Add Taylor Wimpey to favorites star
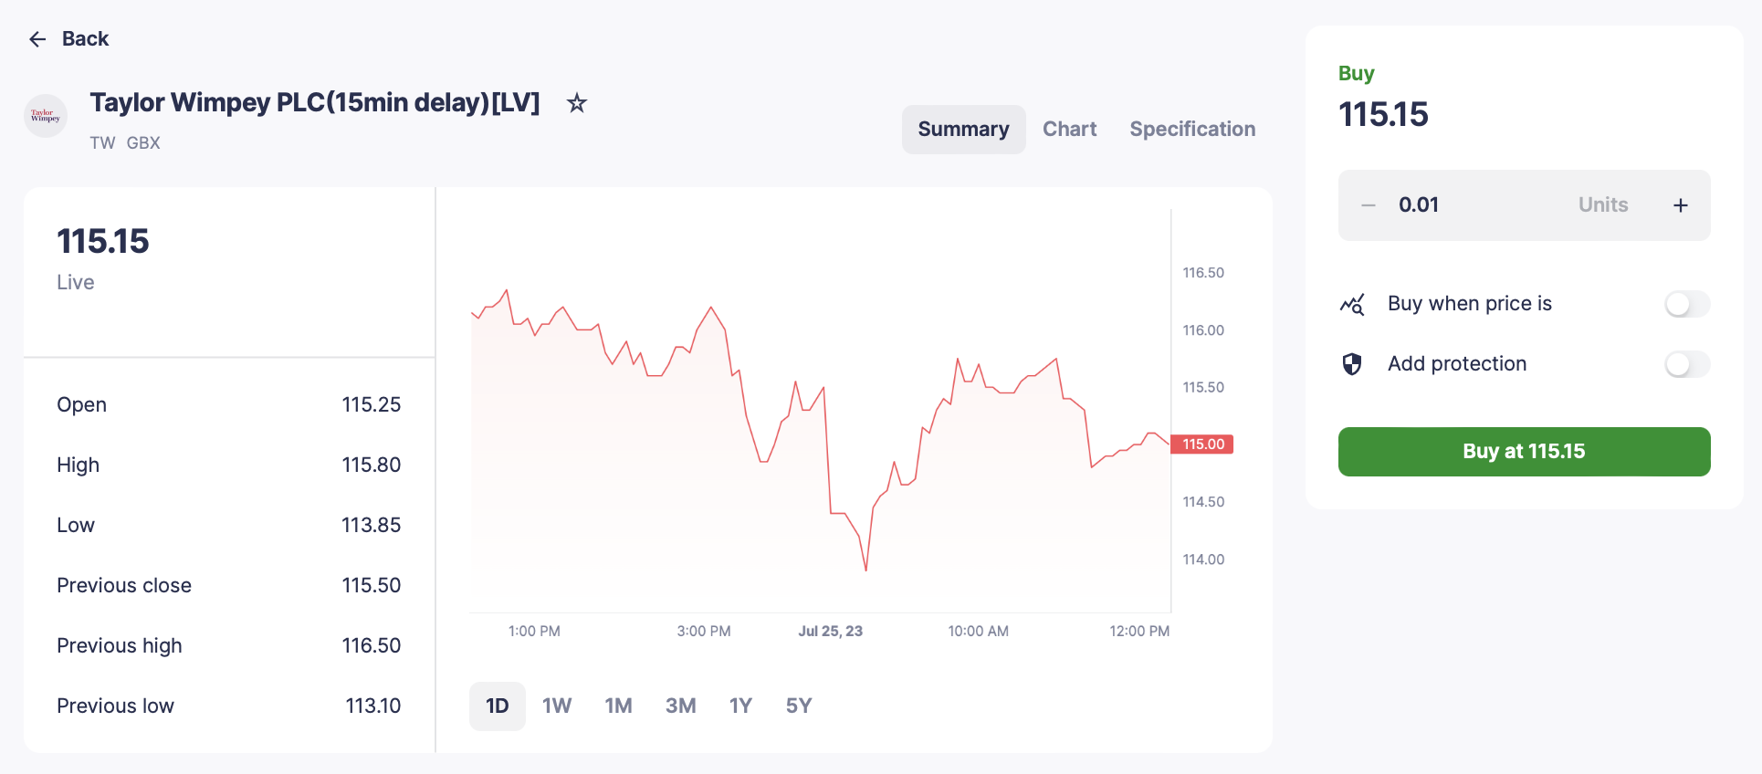The width and height of the screenshot is (1762, 774). pos(576,103)
